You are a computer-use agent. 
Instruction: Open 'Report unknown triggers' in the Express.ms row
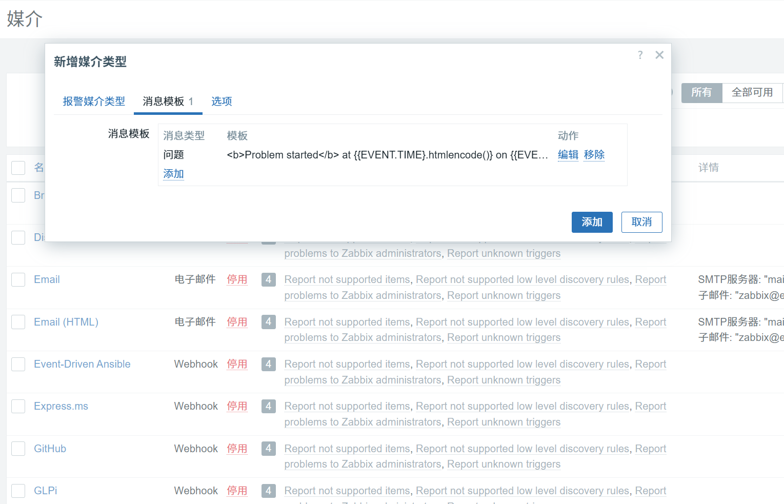coord(504,422)
